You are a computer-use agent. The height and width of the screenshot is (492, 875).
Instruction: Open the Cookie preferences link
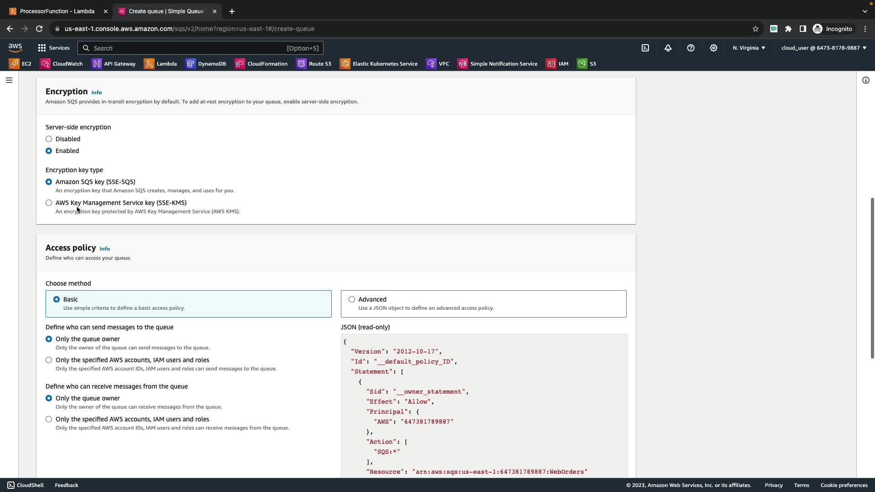click(x=844, y=485)
